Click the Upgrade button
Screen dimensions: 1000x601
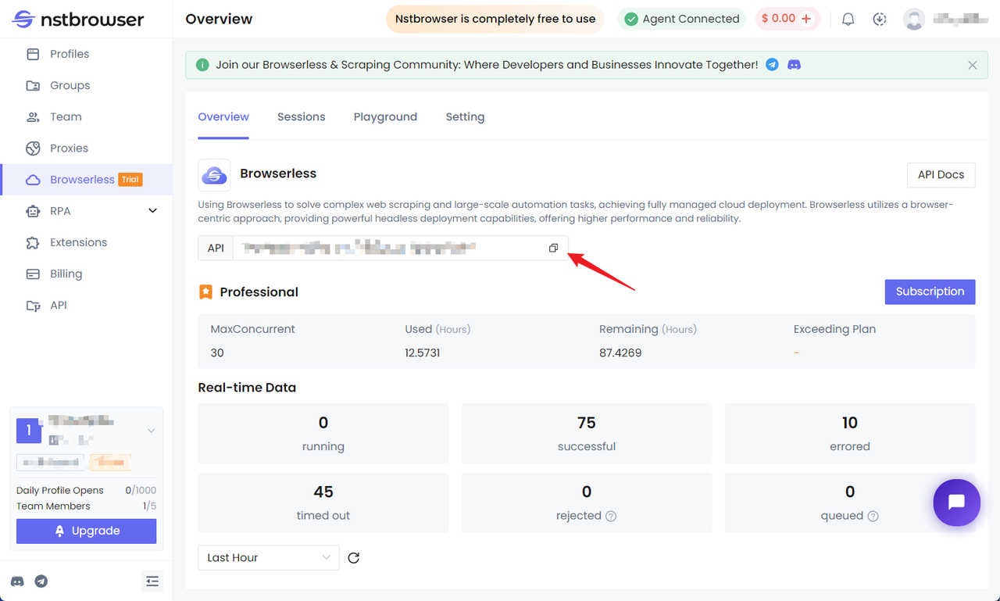tap(86, 531)
